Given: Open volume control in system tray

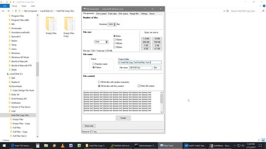Looking at the screenshot, I should (243, 145).
